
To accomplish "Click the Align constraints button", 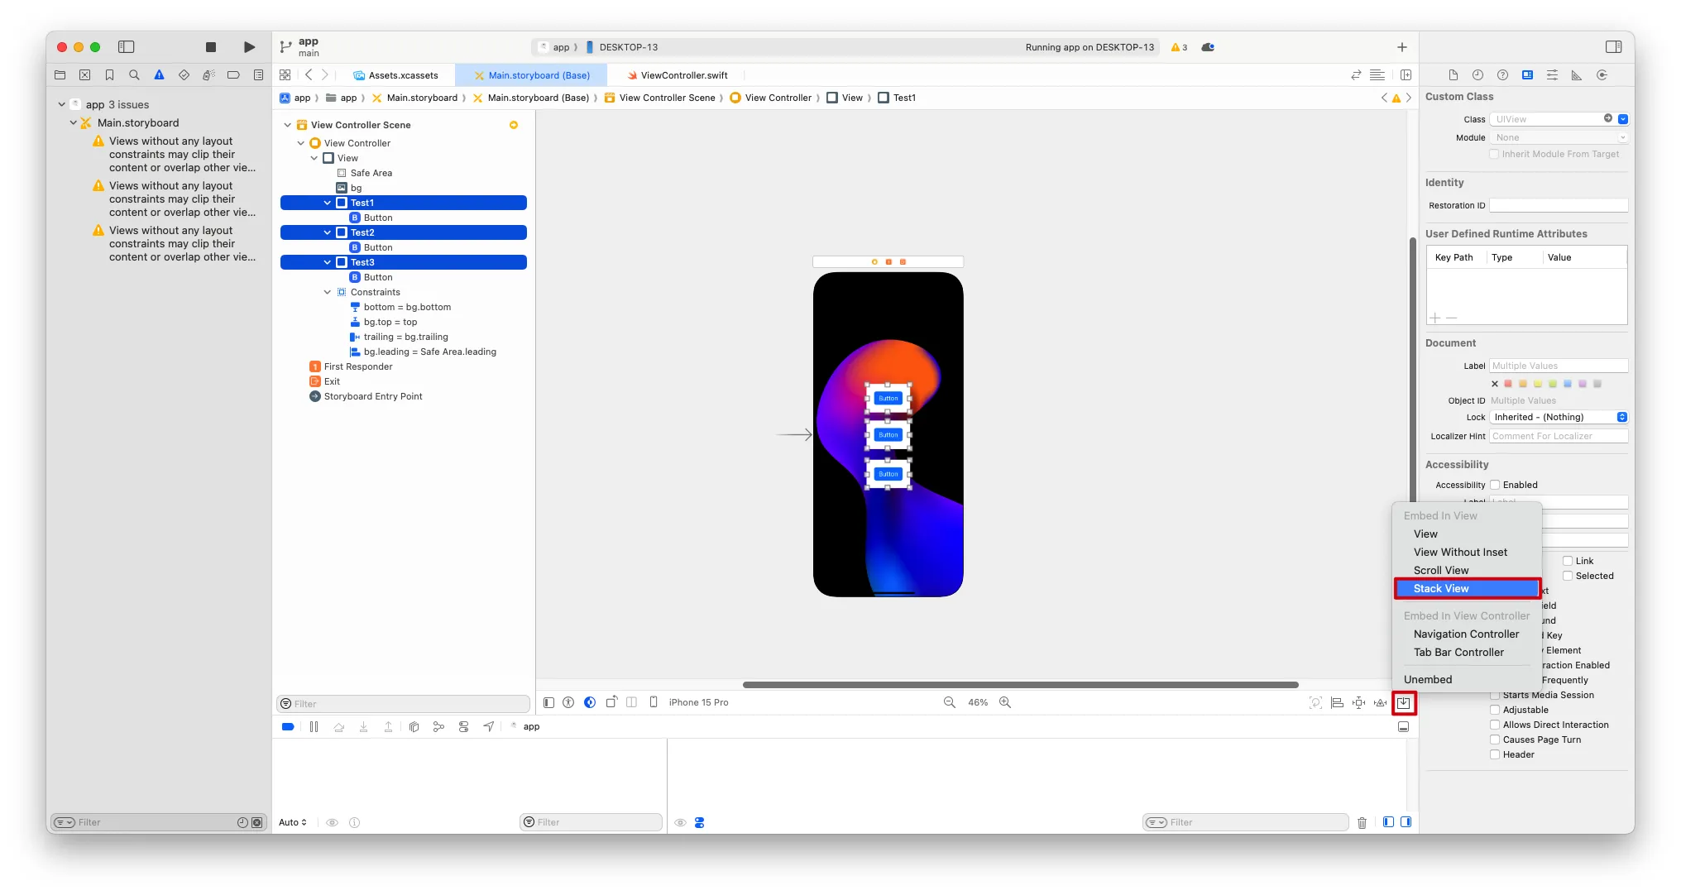I will coord(1338,702).
